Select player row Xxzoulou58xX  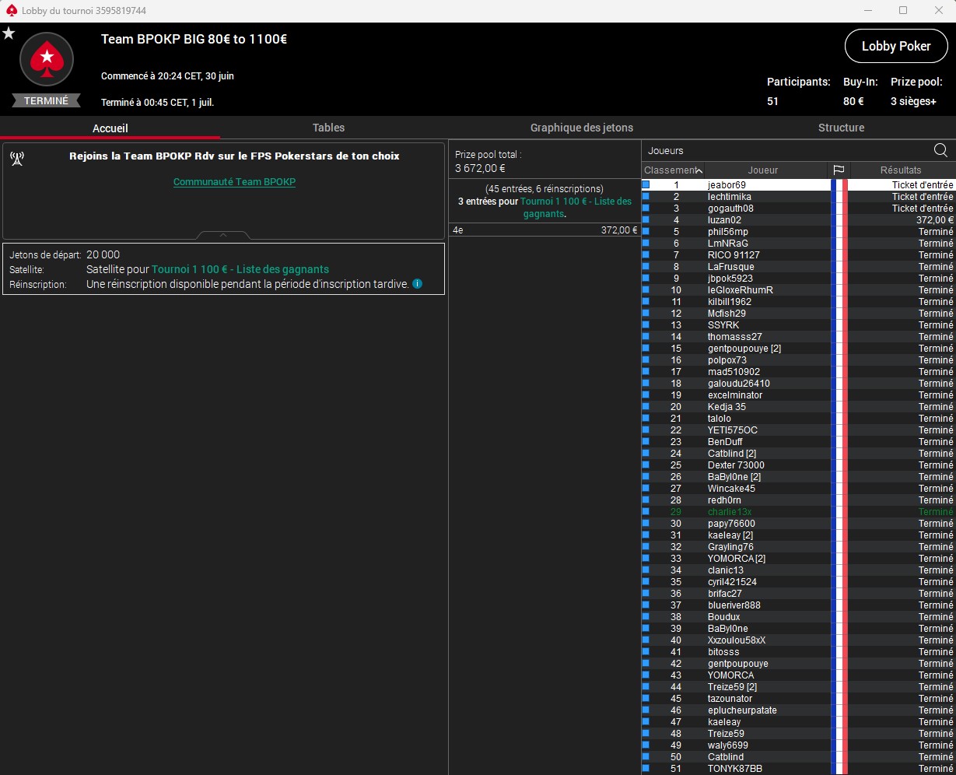point(798,640)
